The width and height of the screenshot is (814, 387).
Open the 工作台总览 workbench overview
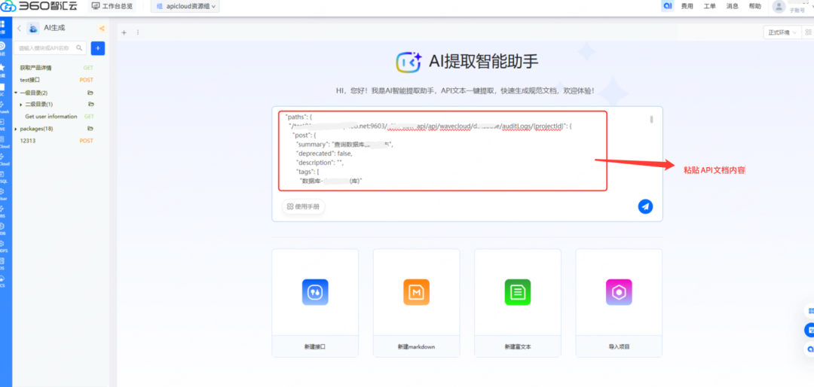pyautogui.click(x=112, y=6)
